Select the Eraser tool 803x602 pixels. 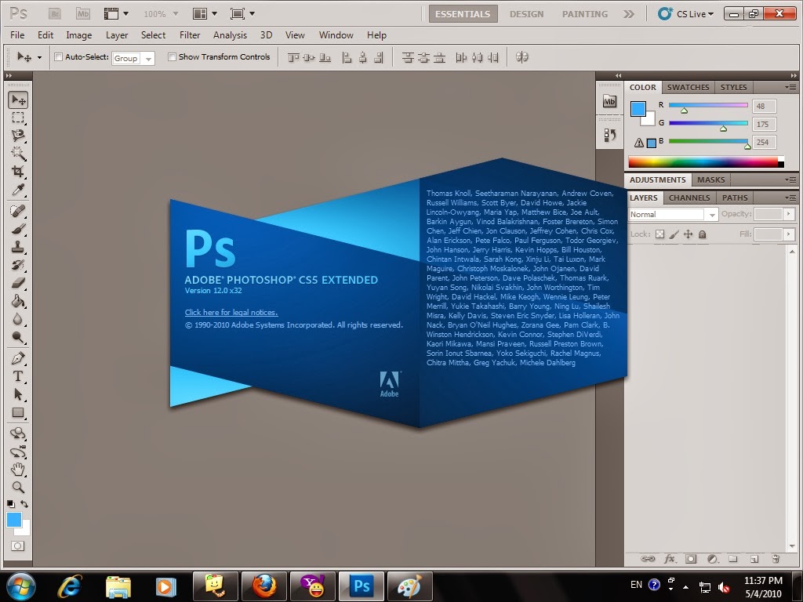(18, 282)
